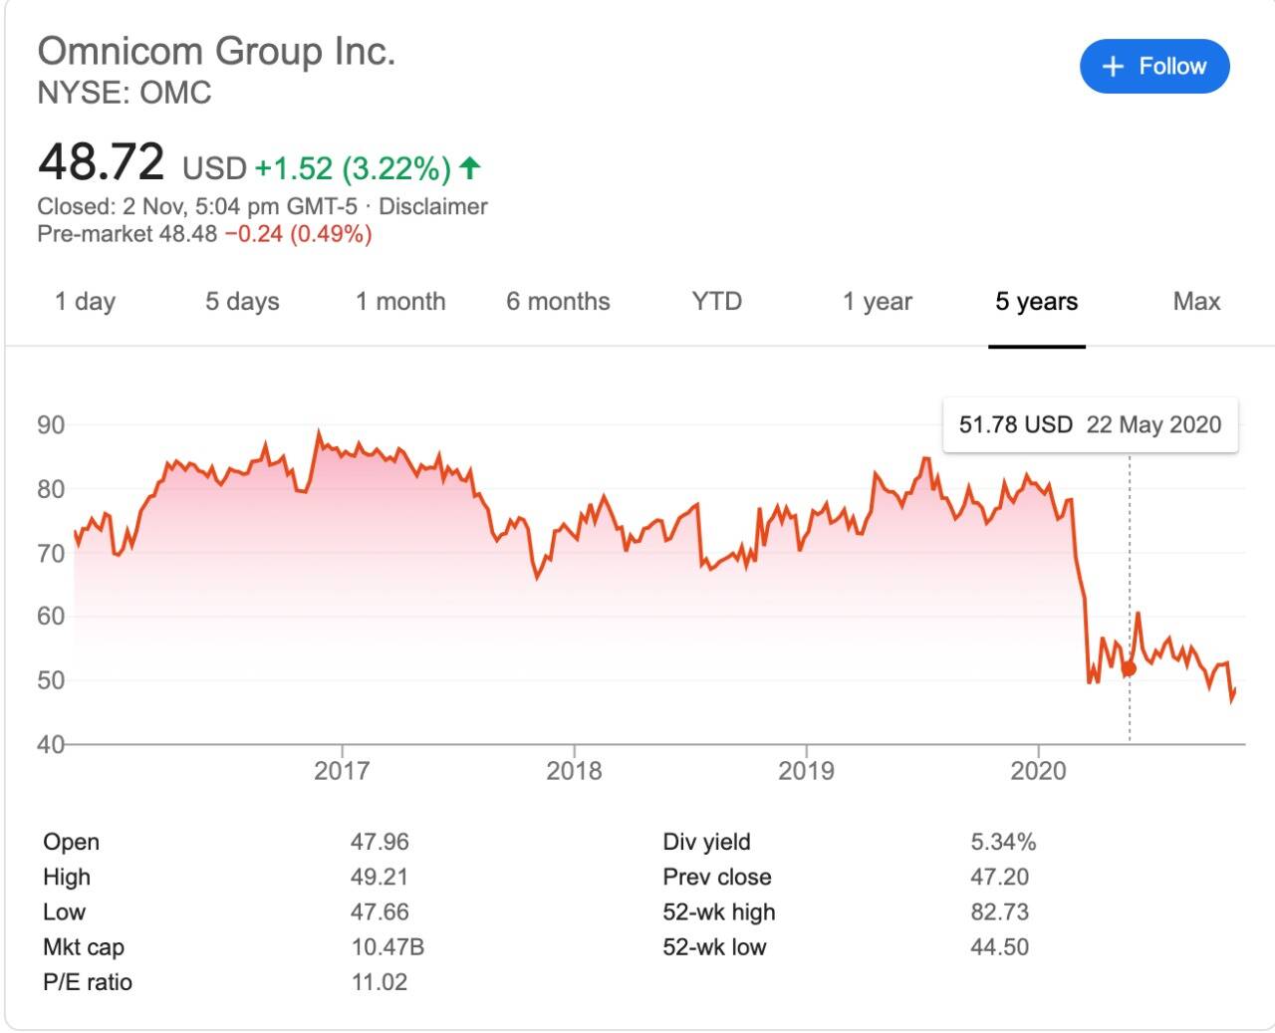The height and width of the screenshot is (1033, 1275).
Task: Open the Disclaimer link
Action: (x=433, y=207)
